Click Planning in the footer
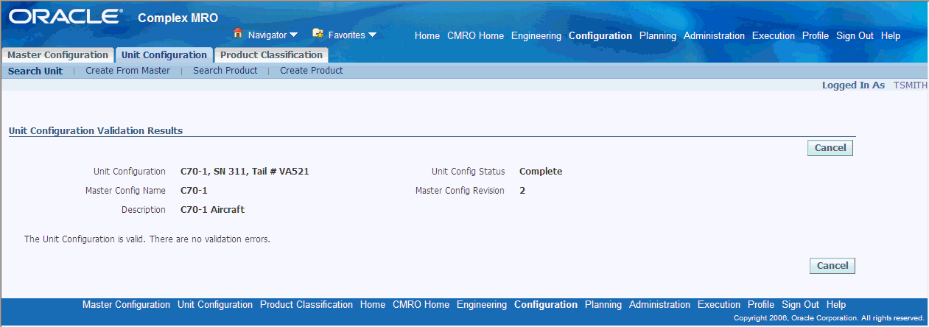This screenshot has height=327, width=929. [x=603, y=305]
